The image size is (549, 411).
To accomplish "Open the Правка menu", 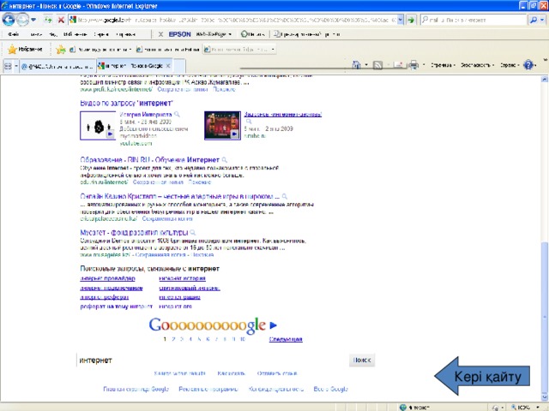I will [x=36, y=34].
